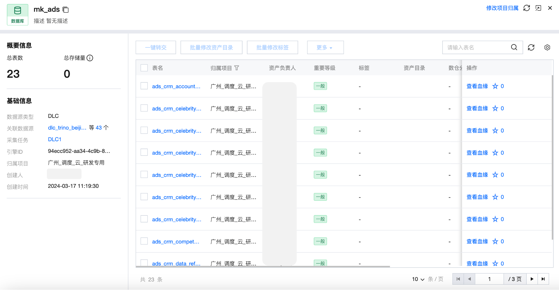Click the search magnifier in table name box
This screenshot has height=290, width=559.
pos(514,47)
